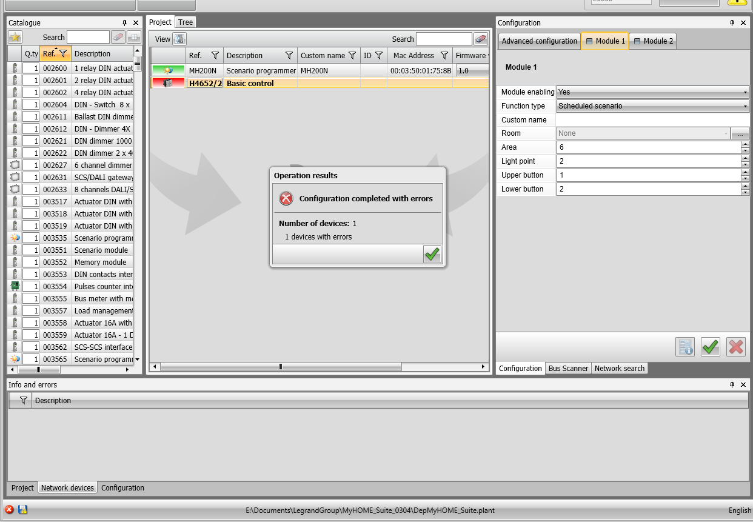Cancel configuration with red X icon
The width and height of the screenshot is (753, 522).
click(735, 347)
